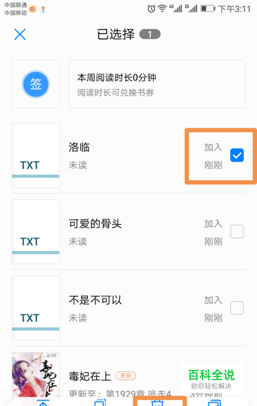
Task: Tap the Weibo eye icon in status bar
Action: click(32, 9)
